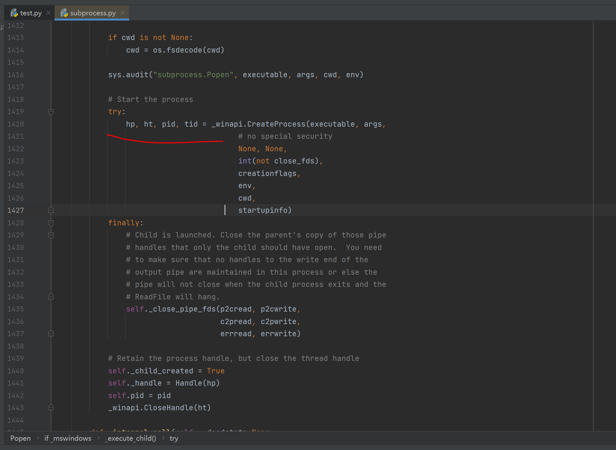Screen dimensions: 616x450
Task: Click the breadcrumb chevron after Popen
Action: click(38, 438)
